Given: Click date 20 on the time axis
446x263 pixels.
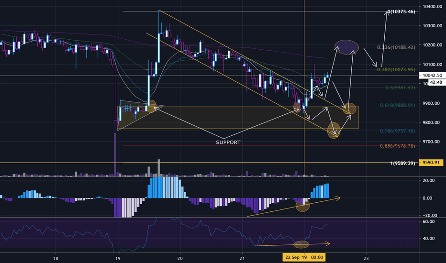Looking at the screenshot, I should 180,258.
